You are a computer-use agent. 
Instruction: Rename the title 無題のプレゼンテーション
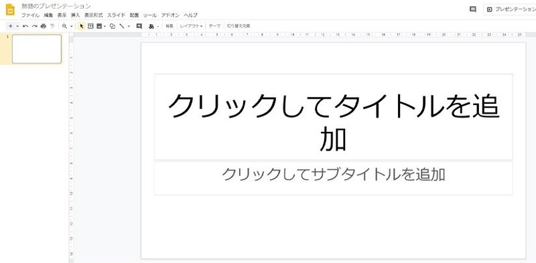pyautogui.click(x=56, y=6)
